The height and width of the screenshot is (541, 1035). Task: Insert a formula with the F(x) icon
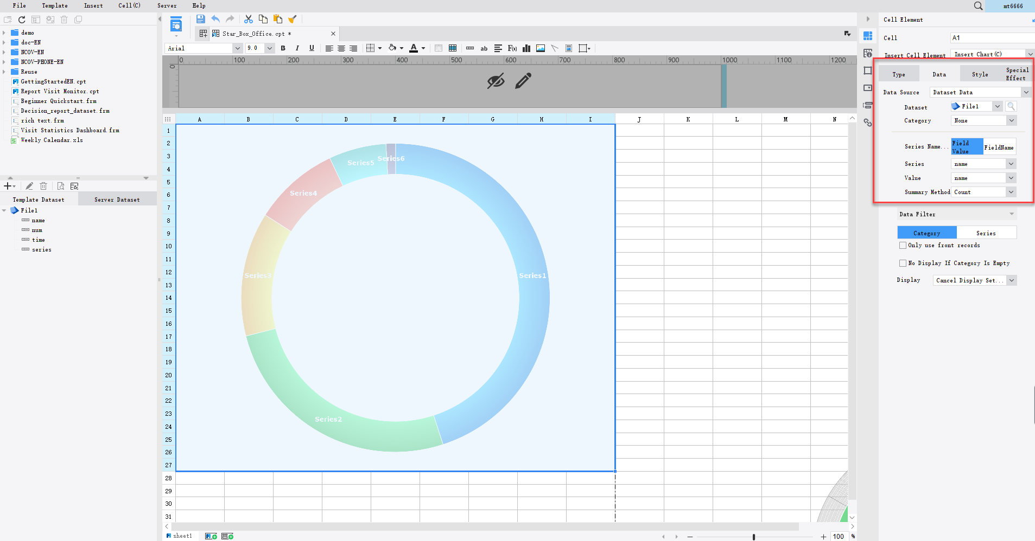point(512,48)
